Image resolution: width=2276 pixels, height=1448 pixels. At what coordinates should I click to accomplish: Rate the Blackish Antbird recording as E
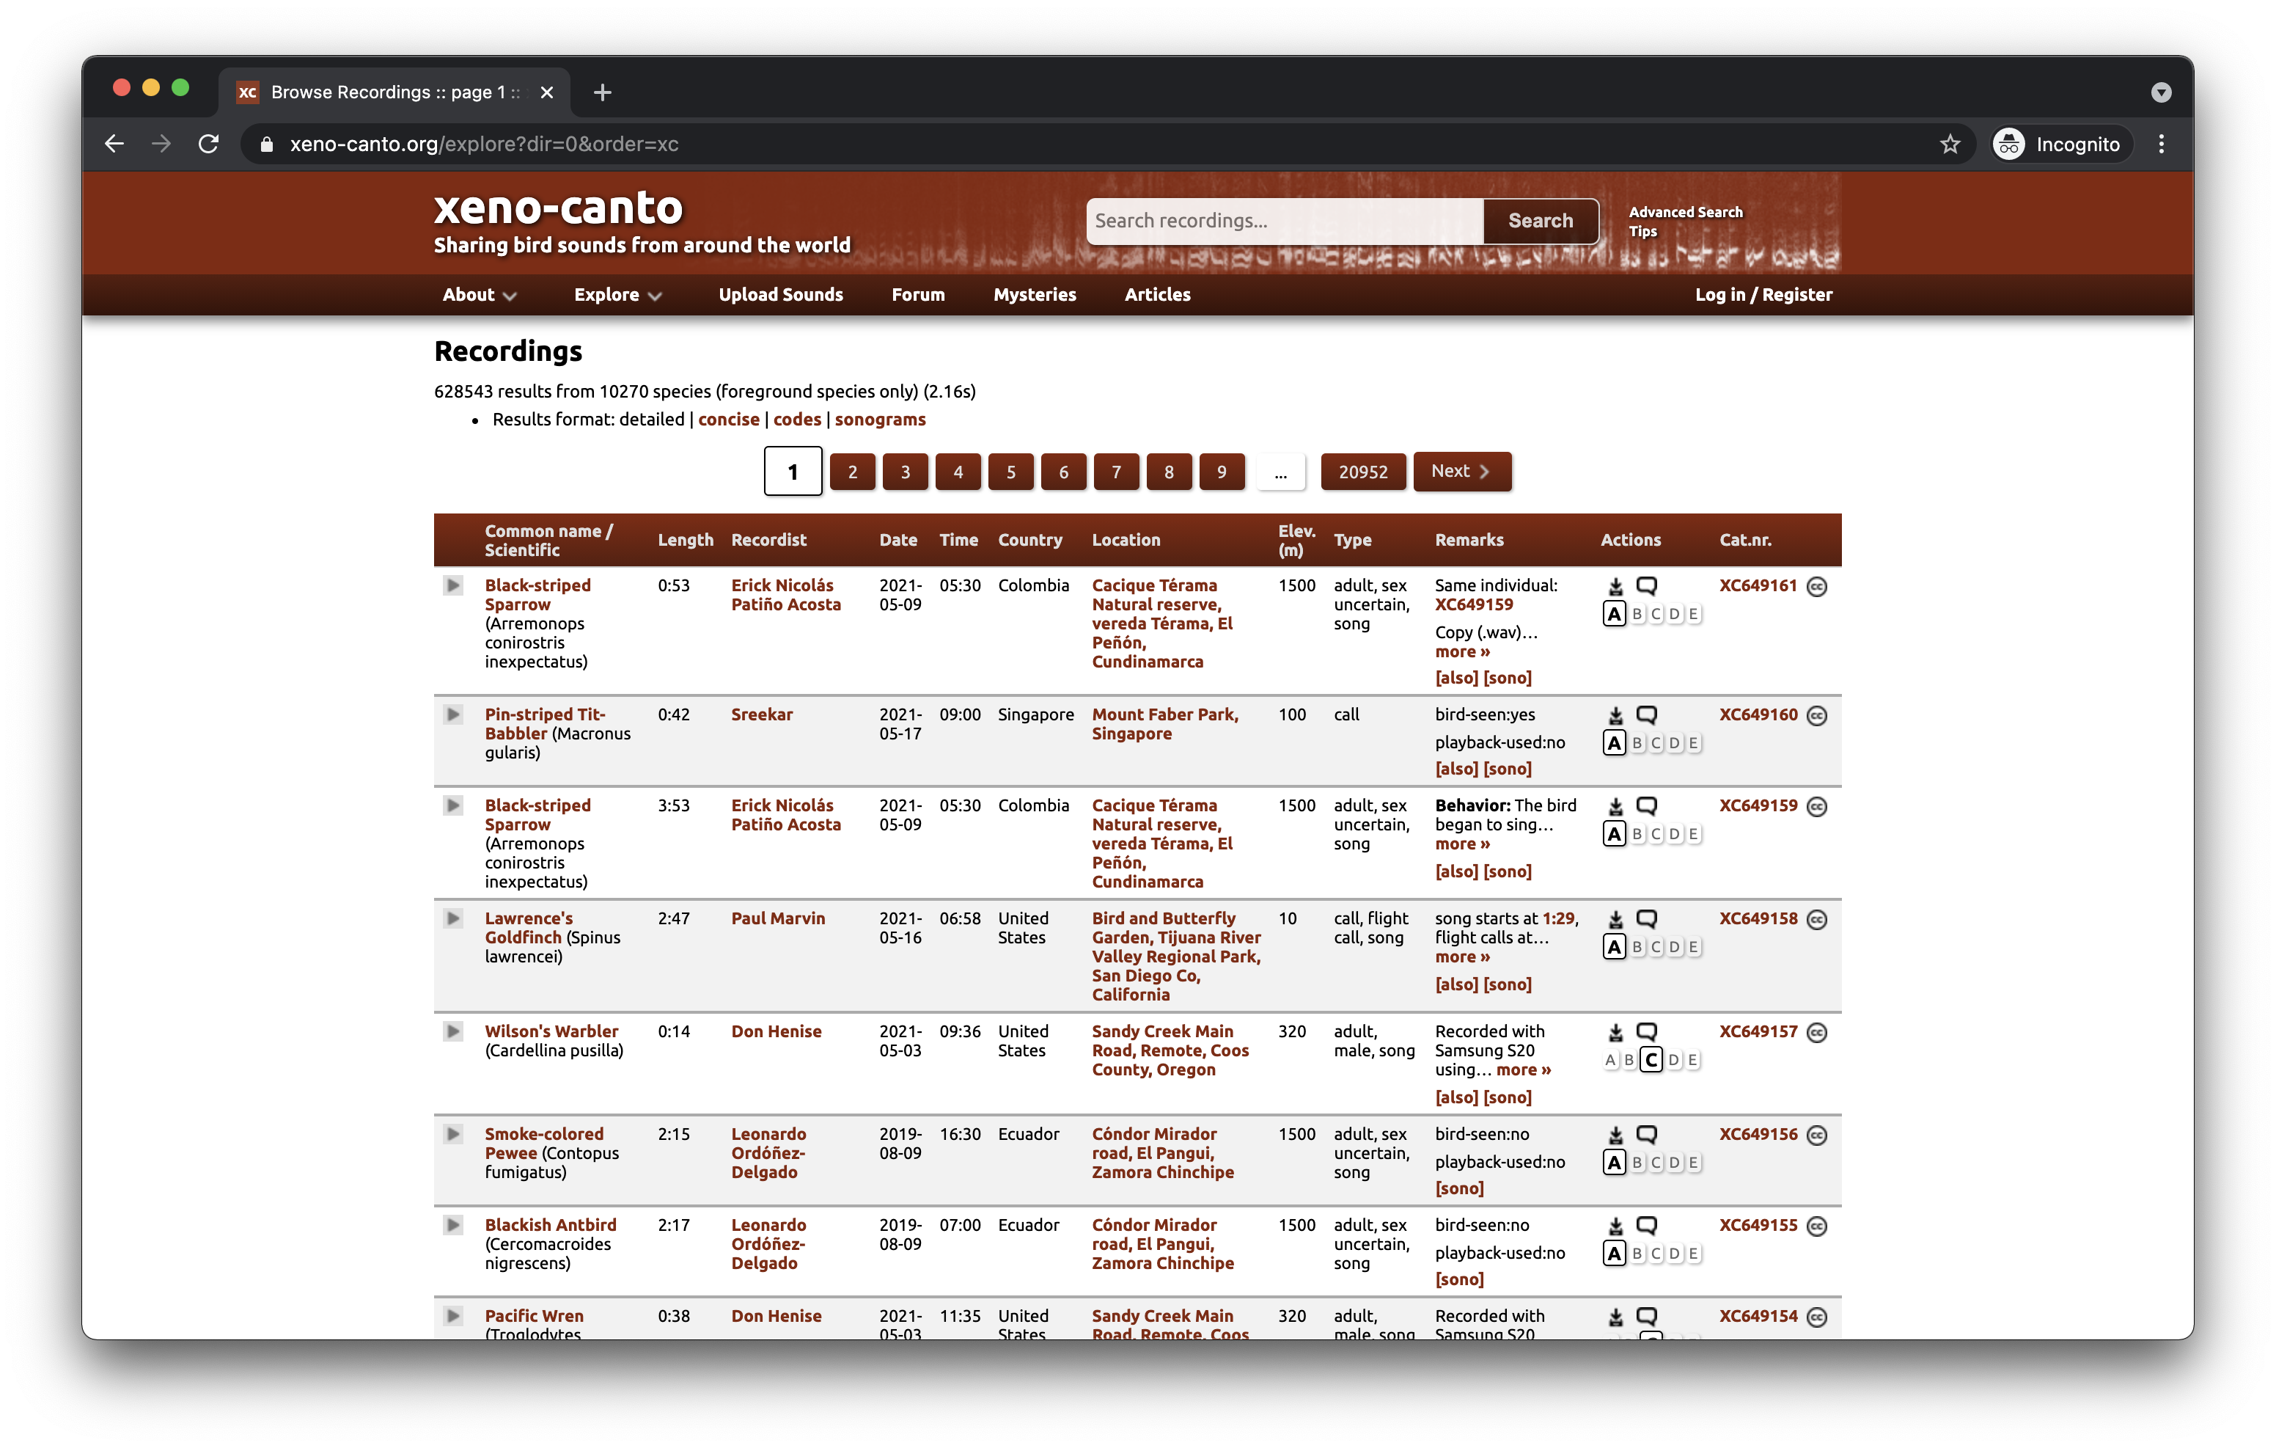pos(1693,1253)
